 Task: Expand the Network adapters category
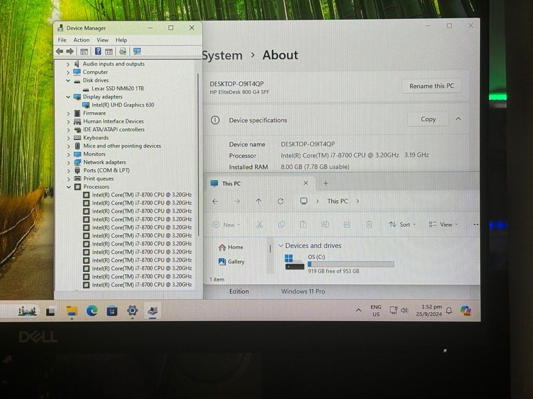68,162
